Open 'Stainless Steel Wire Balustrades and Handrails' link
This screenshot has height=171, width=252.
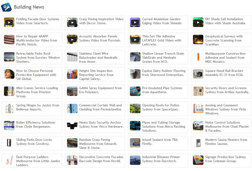click(x=98, y=58)
